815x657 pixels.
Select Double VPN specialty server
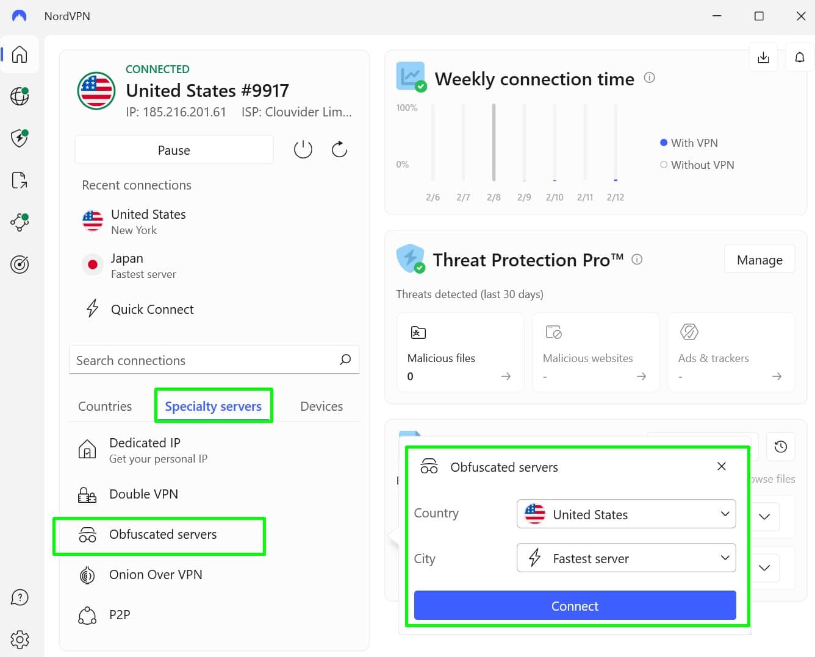pyautogui.click(x=214, y=494)
